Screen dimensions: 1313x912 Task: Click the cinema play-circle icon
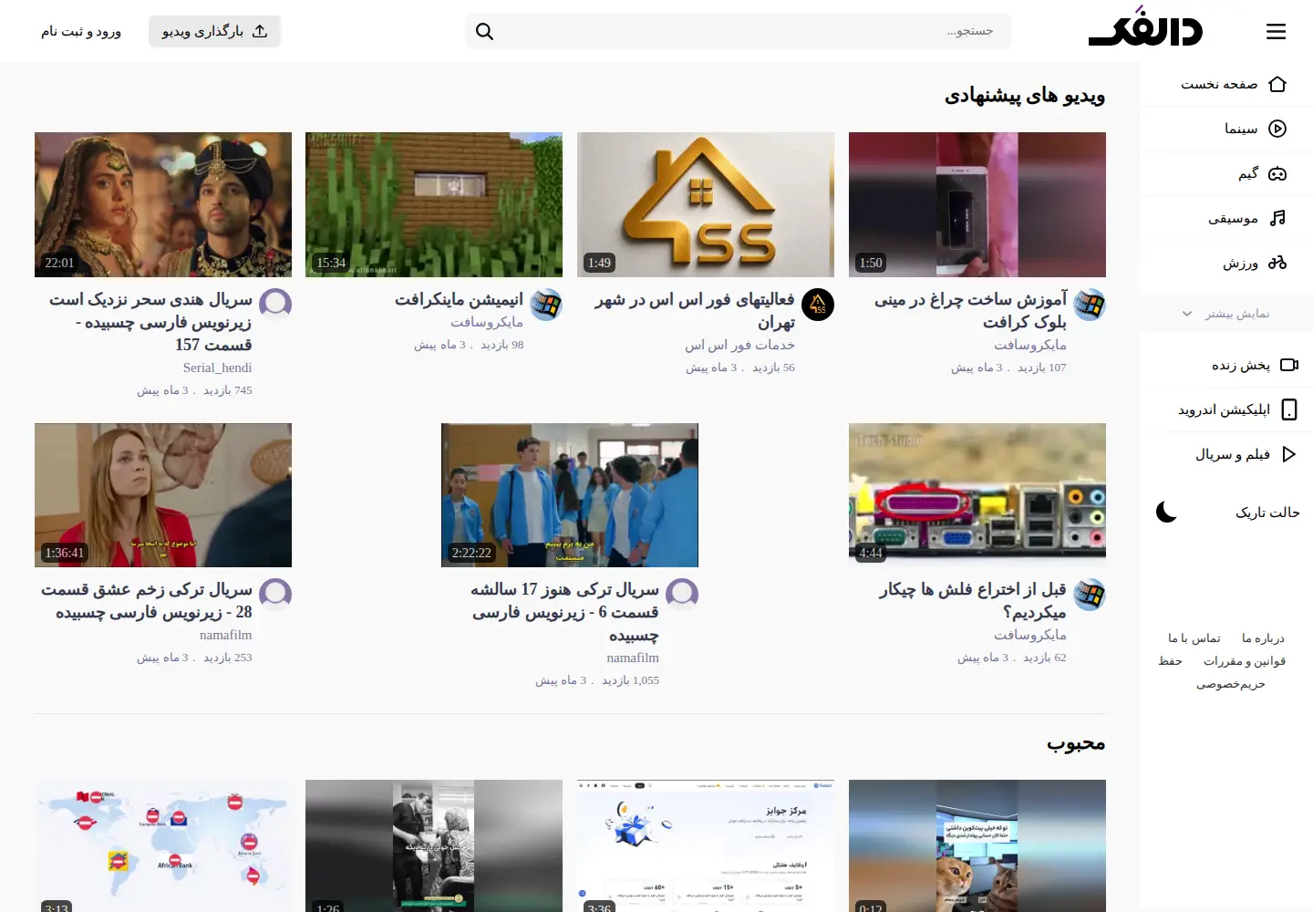coord(1277,129)
